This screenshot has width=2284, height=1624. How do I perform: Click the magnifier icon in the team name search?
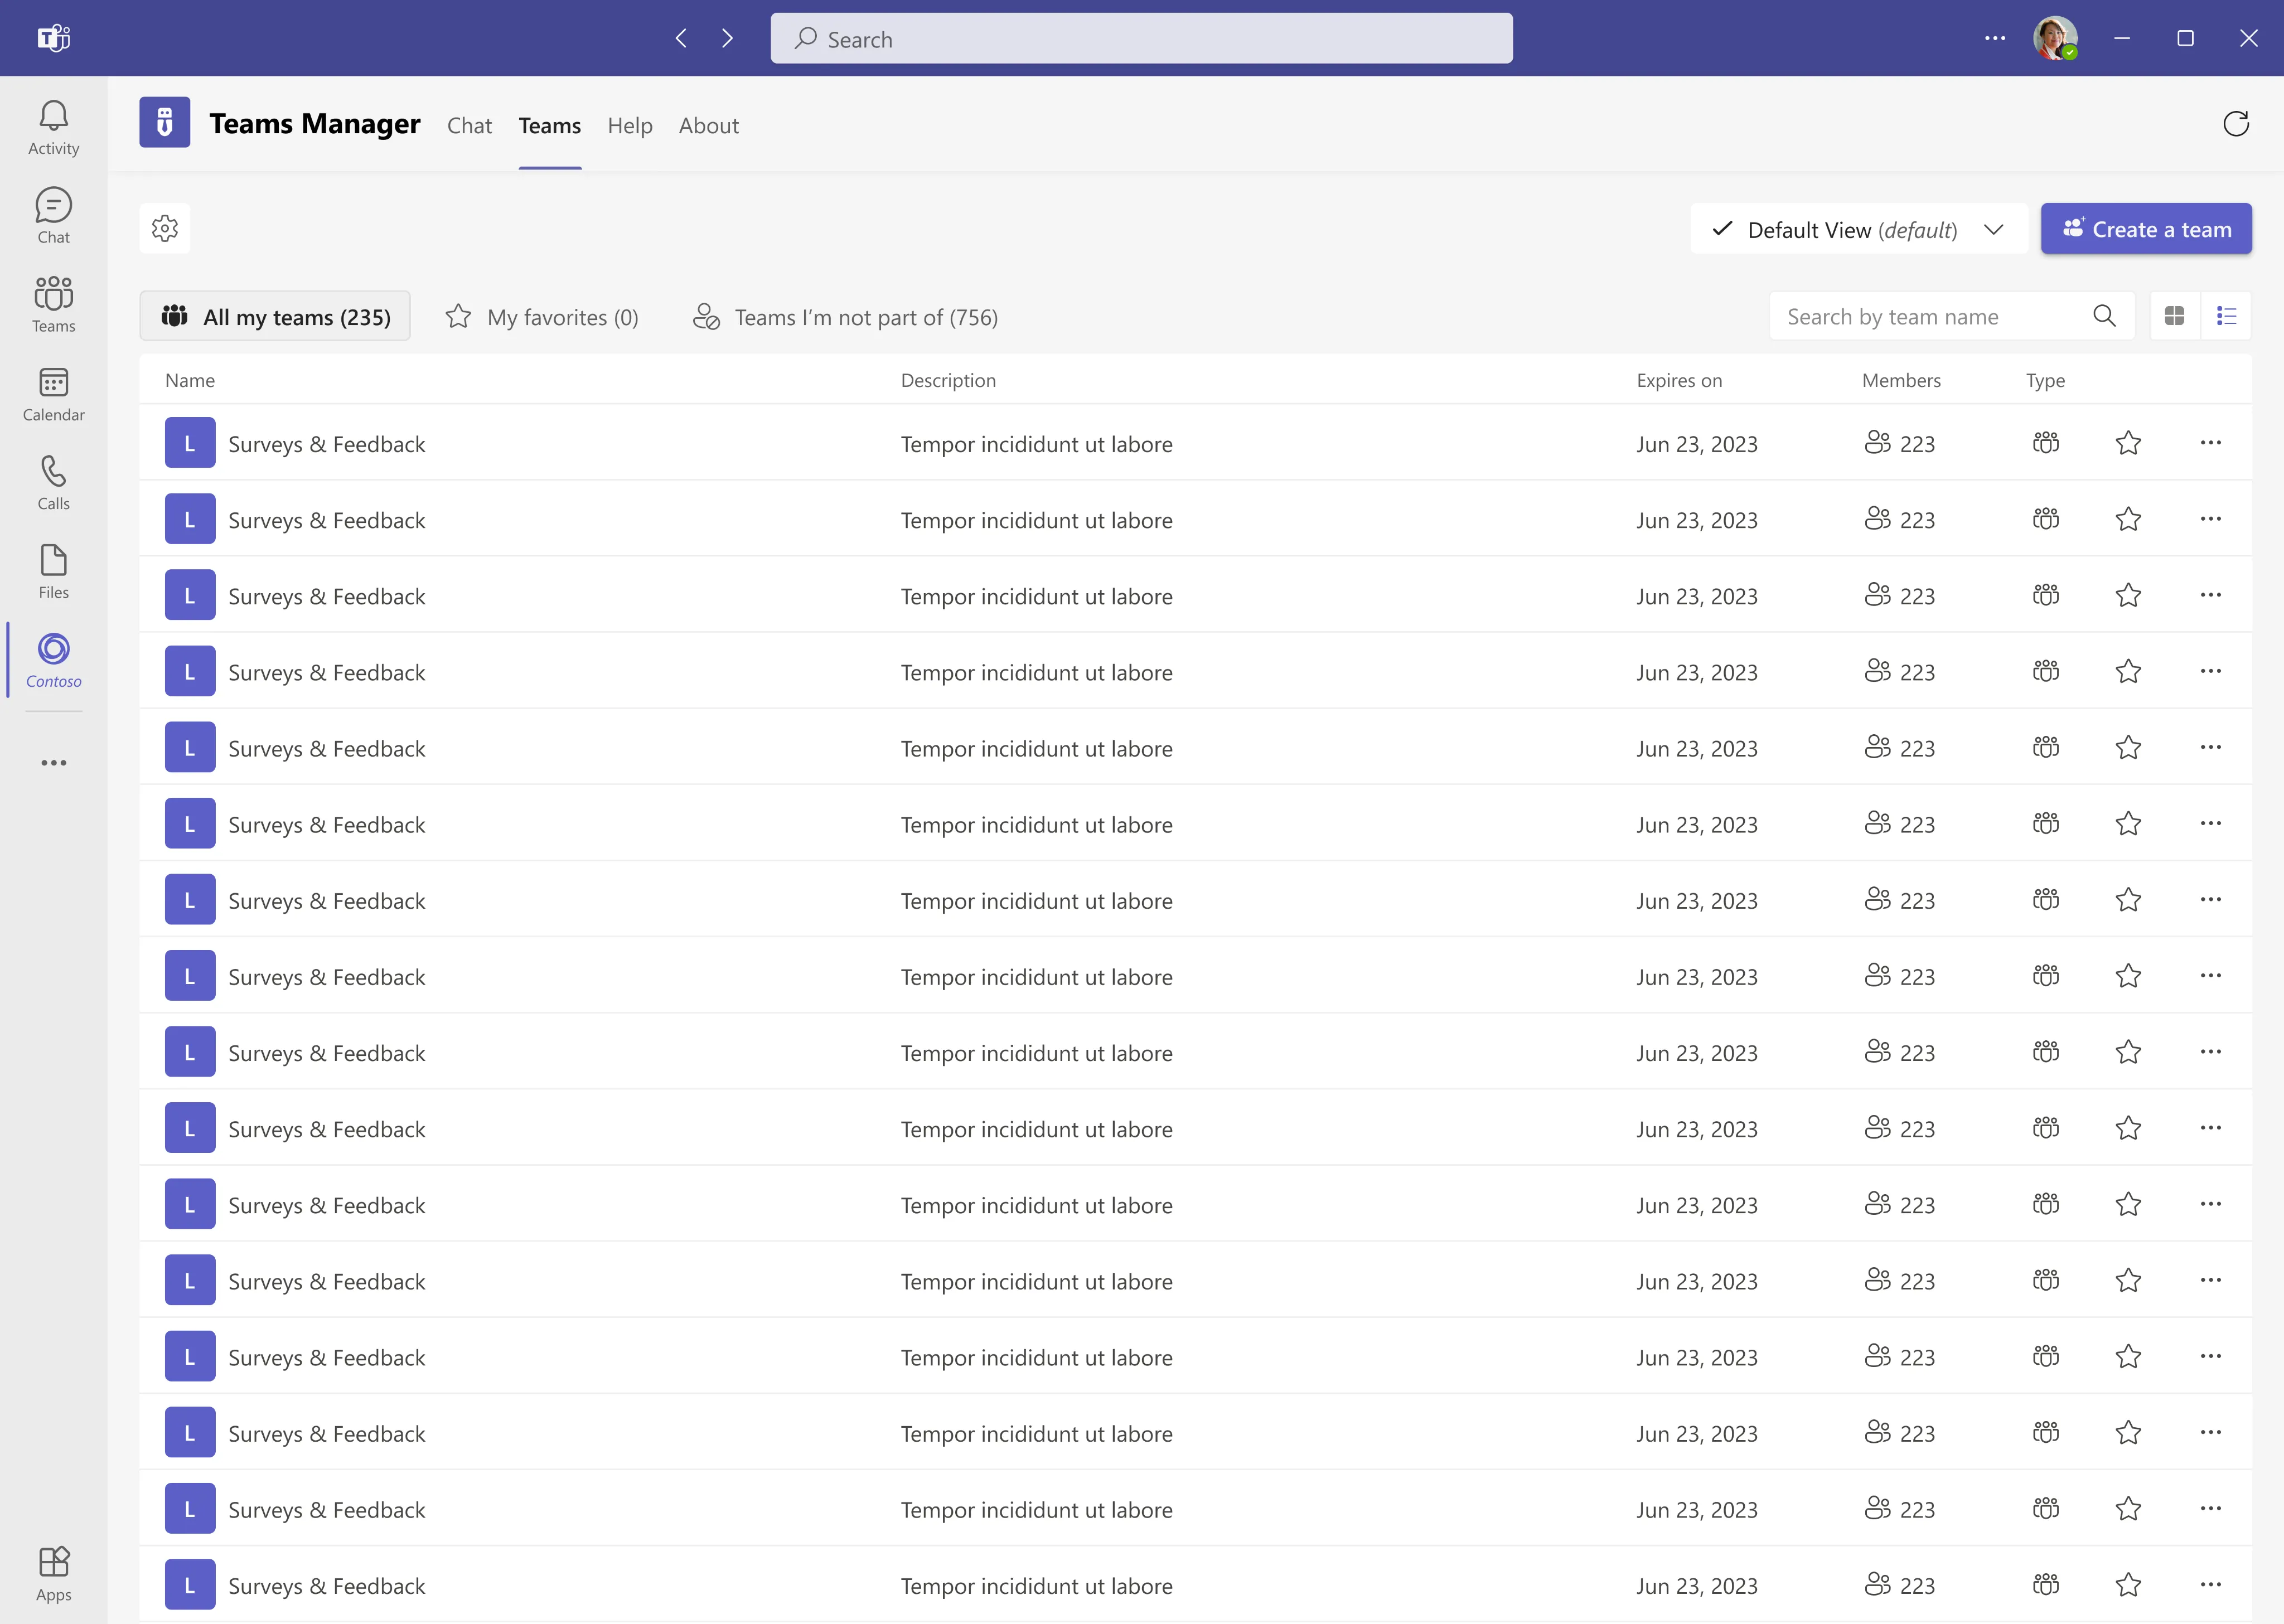2104,316
